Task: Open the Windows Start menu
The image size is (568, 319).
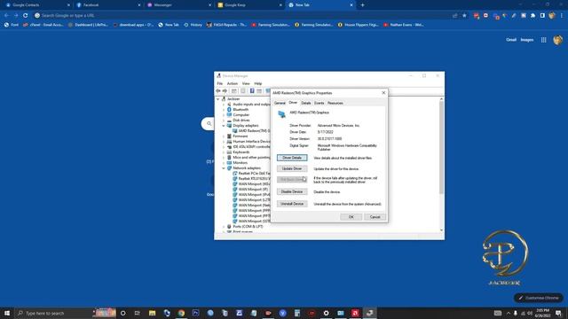Action: 7,313
